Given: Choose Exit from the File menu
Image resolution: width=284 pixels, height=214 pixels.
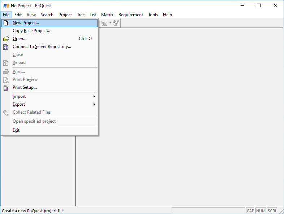Looking at the screenshot, I should [50, 130].
